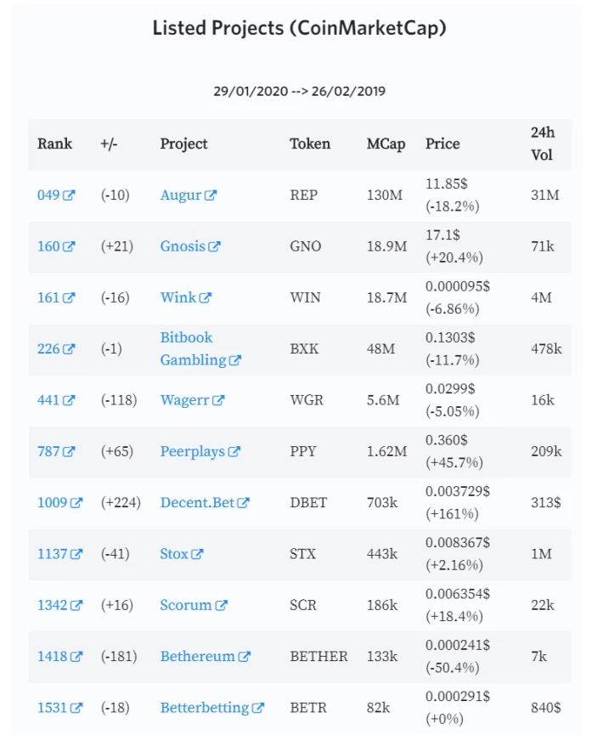Click the MCap column header
Screen dimensions: 603x735
point(386,144)
